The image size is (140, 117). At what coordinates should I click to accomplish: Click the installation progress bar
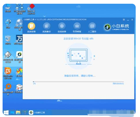coord(78,82)
